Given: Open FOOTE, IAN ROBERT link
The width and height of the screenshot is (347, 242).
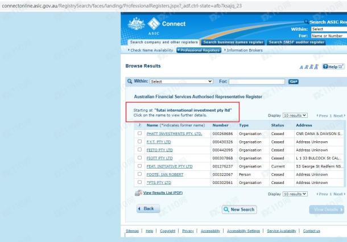Looking at the screenshot, I should 165,175.
